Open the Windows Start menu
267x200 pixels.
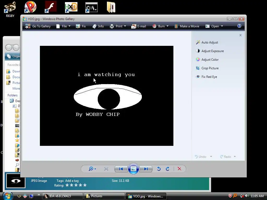(x=8, y=196)
